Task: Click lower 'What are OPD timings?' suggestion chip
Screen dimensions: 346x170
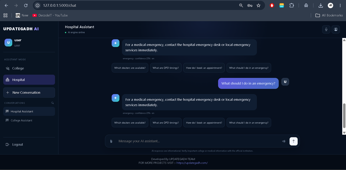Action: pos(166,123)
